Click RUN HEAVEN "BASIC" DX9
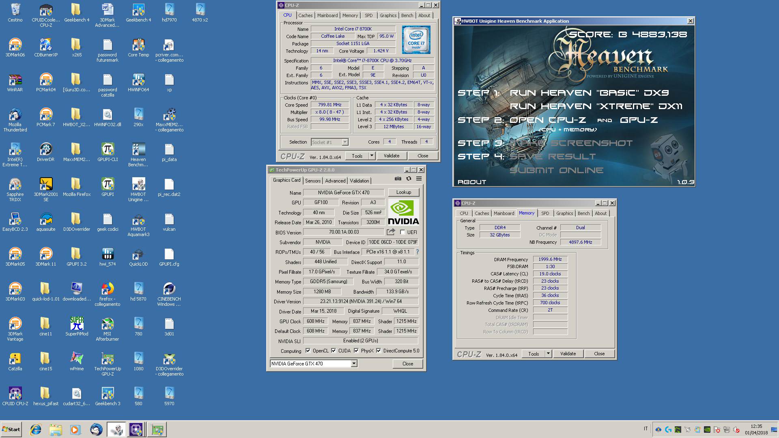 pos(589,93)
